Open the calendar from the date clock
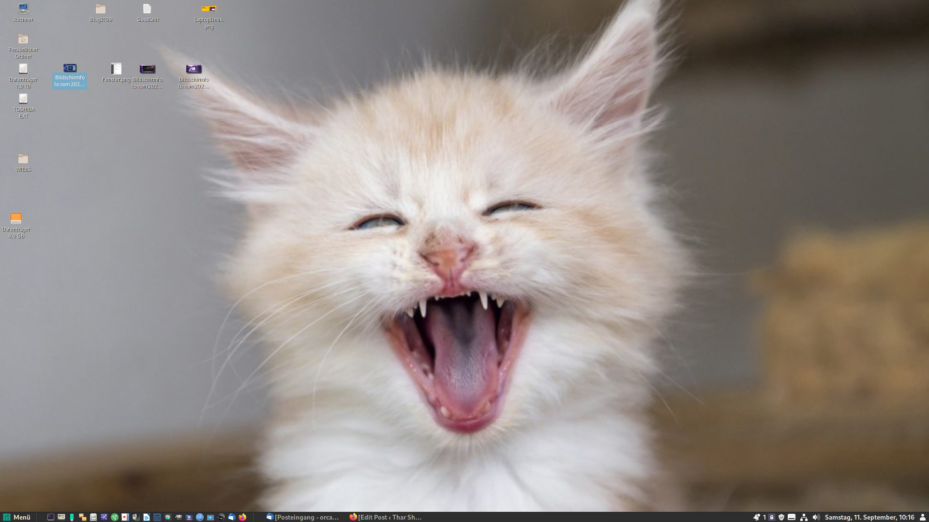This screenshot has width=929, height=522. [x=869, y=517]
